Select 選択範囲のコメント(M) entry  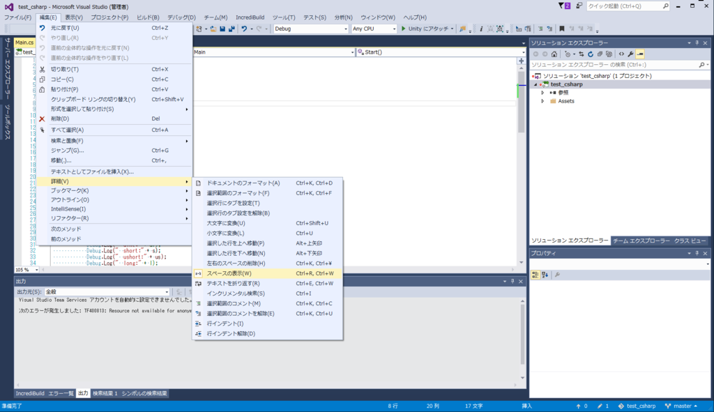(x=268, y=304)
